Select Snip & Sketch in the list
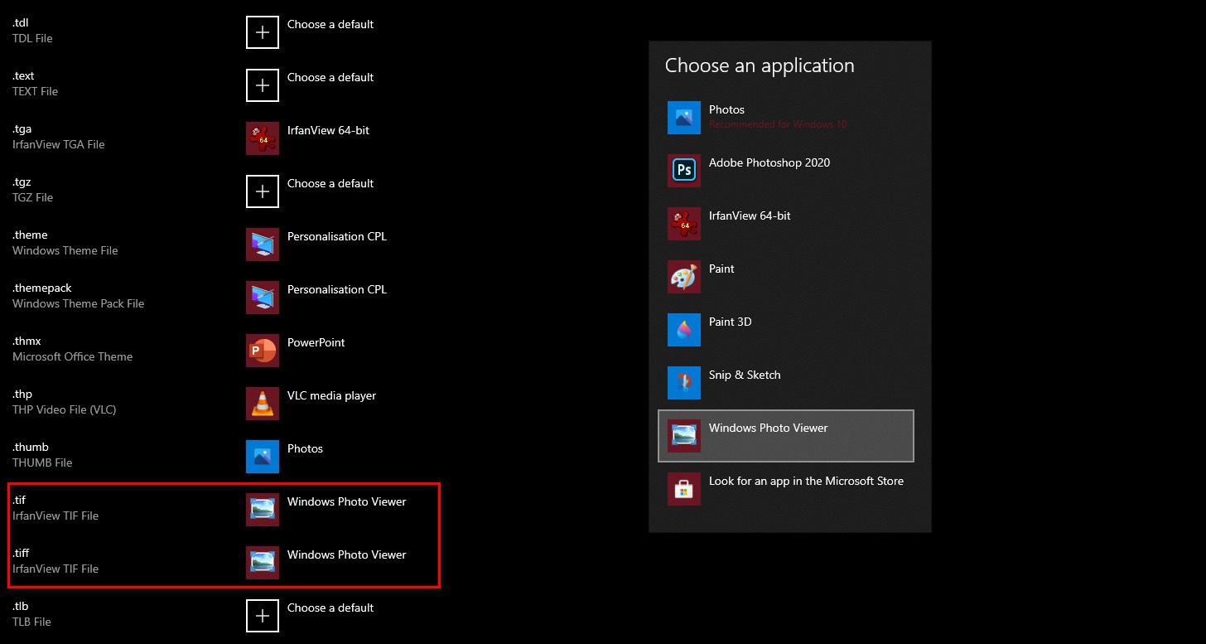The image size is (1206, 644). [786, 383]
